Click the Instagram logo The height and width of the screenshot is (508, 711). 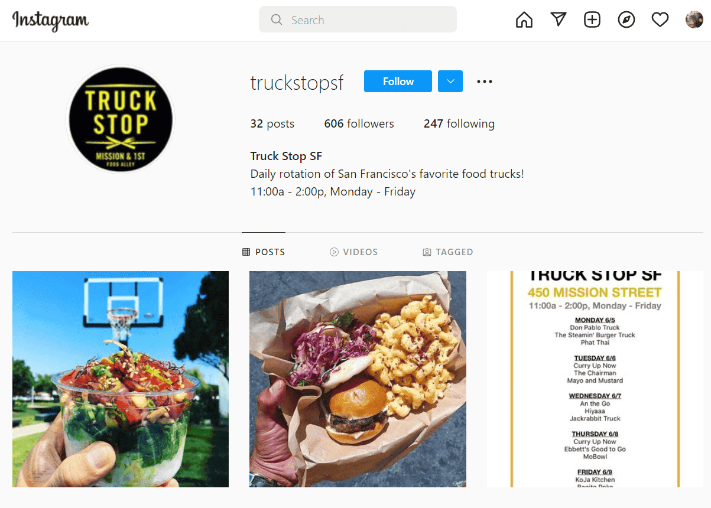pos(51,21)
